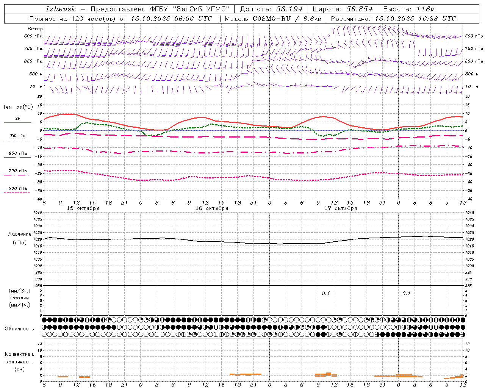This screenshot has height=388, width=485.
Task: Click the "Тем-ра(°C)" temperature panel label
Action: 18,107
